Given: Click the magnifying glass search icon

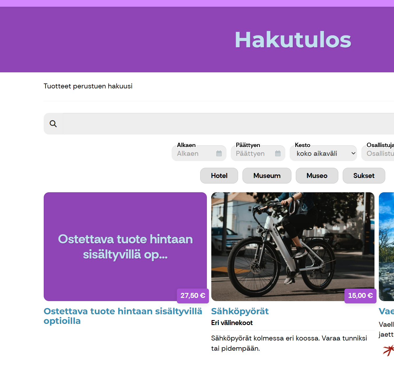Looking at the screenshot, I should point(53,124).
